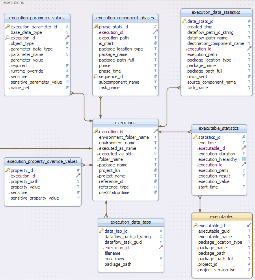This screenshot has width=255, height=280.
Task: Select the use32bitruntime column in executions
Action: pos(114,192)
